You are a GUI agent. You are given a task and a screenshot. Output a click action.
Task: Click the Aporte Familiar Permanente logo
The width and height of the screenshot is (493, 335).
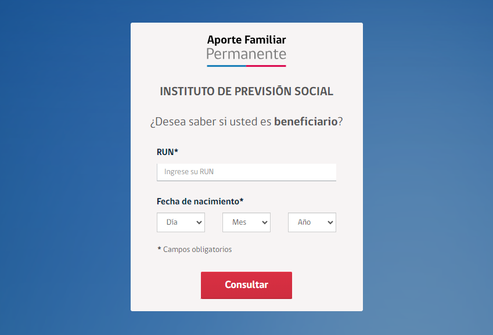[246, 49]
